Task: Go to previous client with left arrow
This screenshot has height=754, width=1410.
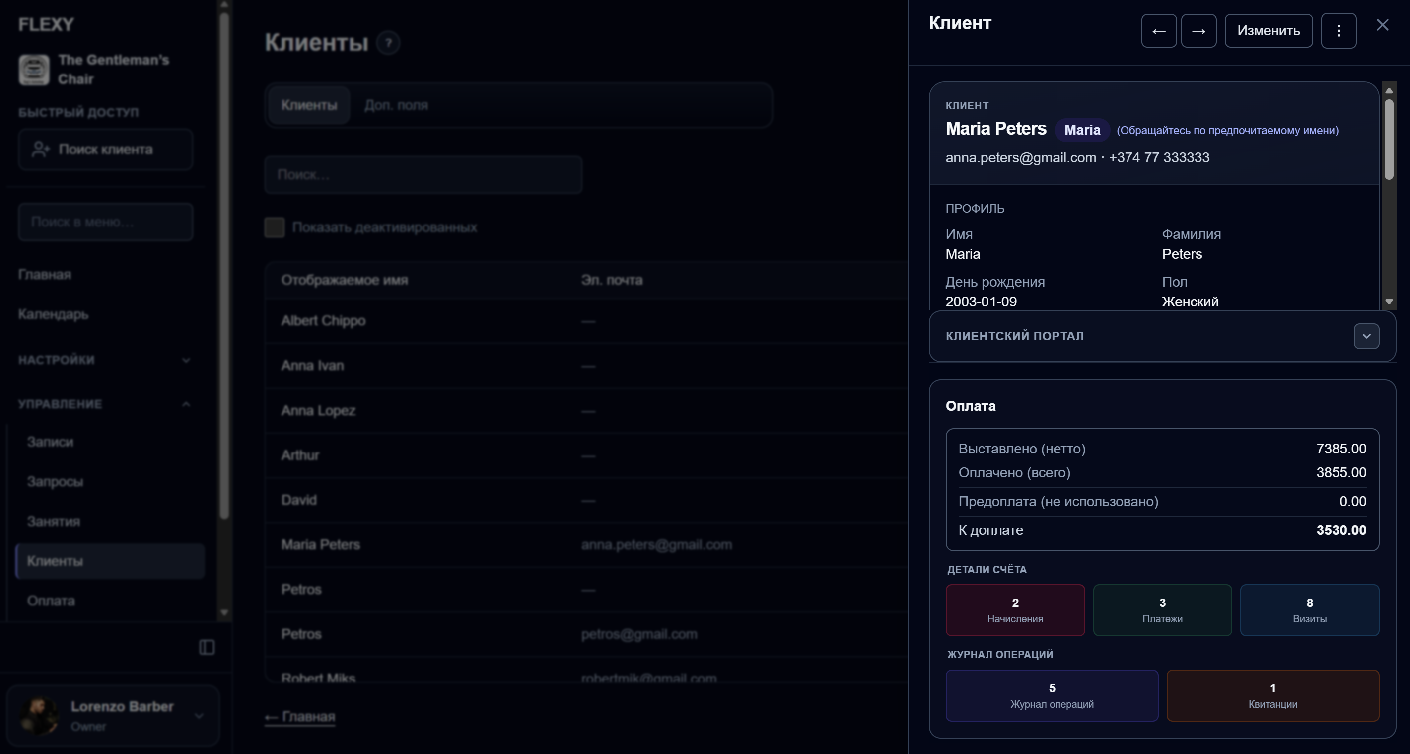Action: [1159, 31]
